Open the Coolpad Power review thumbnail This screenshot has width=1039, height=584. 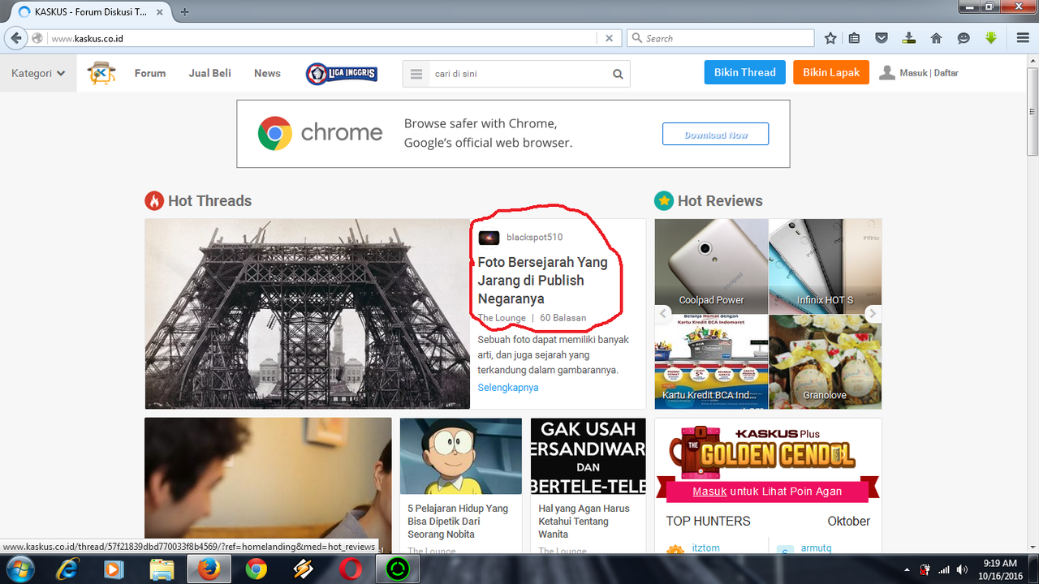click(711, 266)
